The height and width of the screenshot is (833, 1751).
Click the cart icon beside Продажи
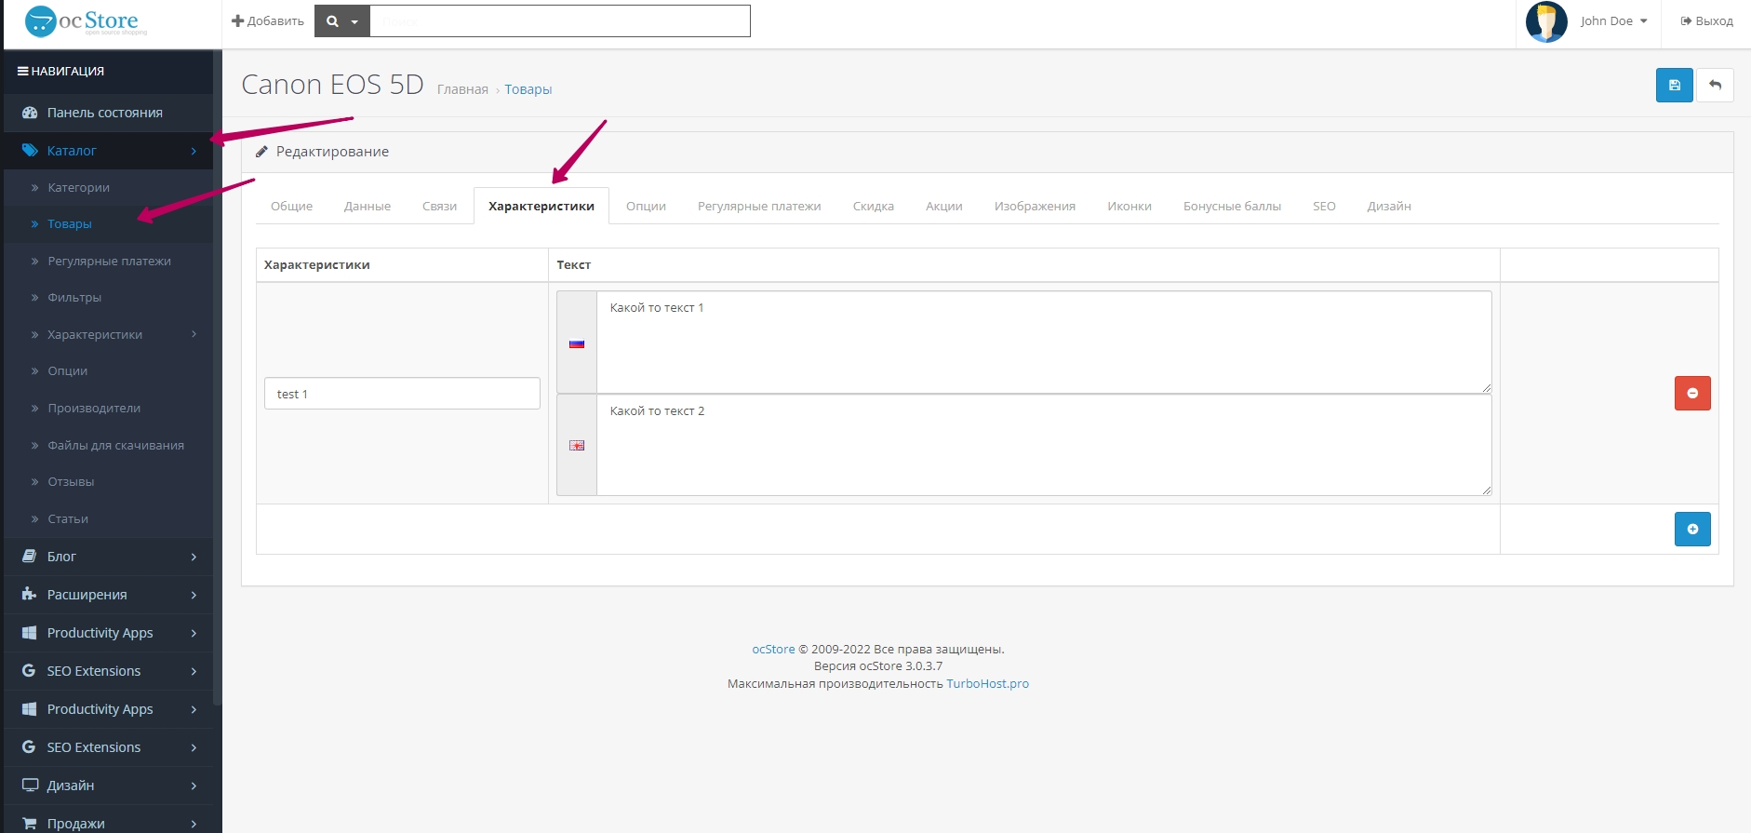[30, 824]
